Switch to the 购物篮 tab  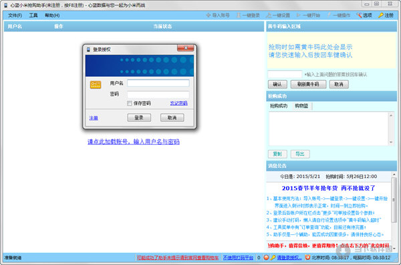pos(302,106)
